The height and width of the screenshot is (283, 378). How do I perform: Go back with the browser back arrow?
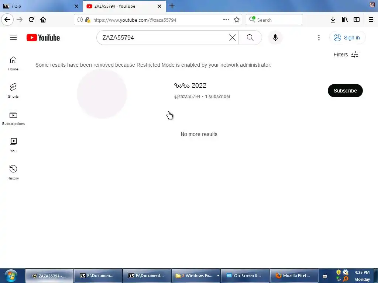click(x=7, y=20)
